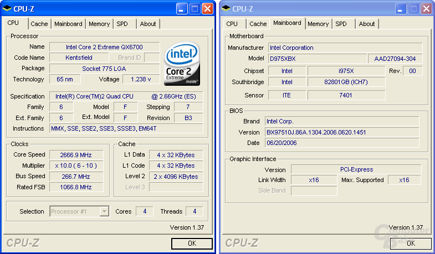Click the Version 1.37 label in left window
The height and width of the screenshot is (254, 435).
click(x=187, y=227)
